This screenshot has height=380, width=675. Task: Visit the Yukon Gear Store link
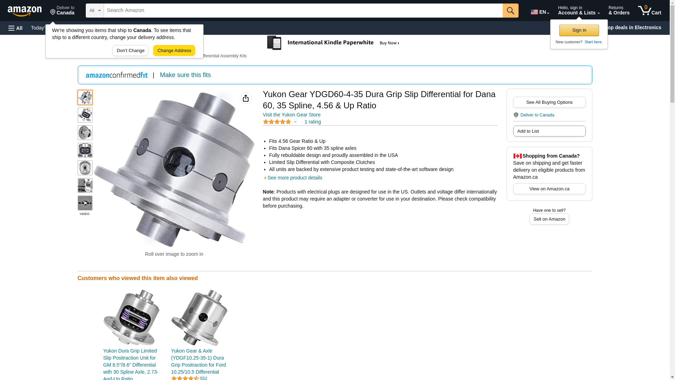click(292, 115)
